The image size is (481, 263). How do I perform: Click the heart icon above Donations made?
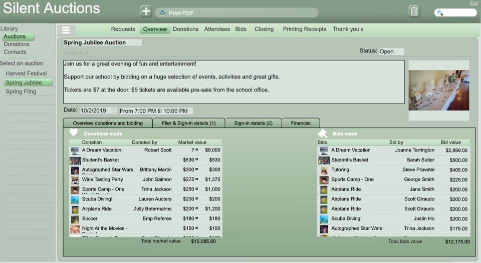click(x=74, y=133)
